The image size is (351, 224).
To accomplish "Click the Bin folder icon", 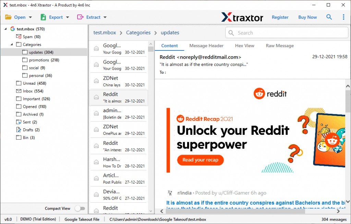I will tap(19, 138).
